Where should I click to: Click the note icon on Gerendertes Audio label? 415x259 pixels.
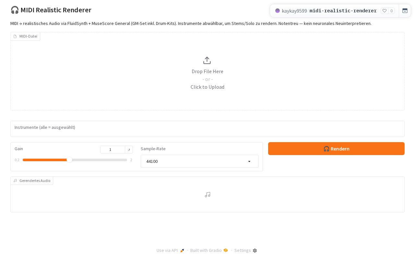tap(15, 181)
